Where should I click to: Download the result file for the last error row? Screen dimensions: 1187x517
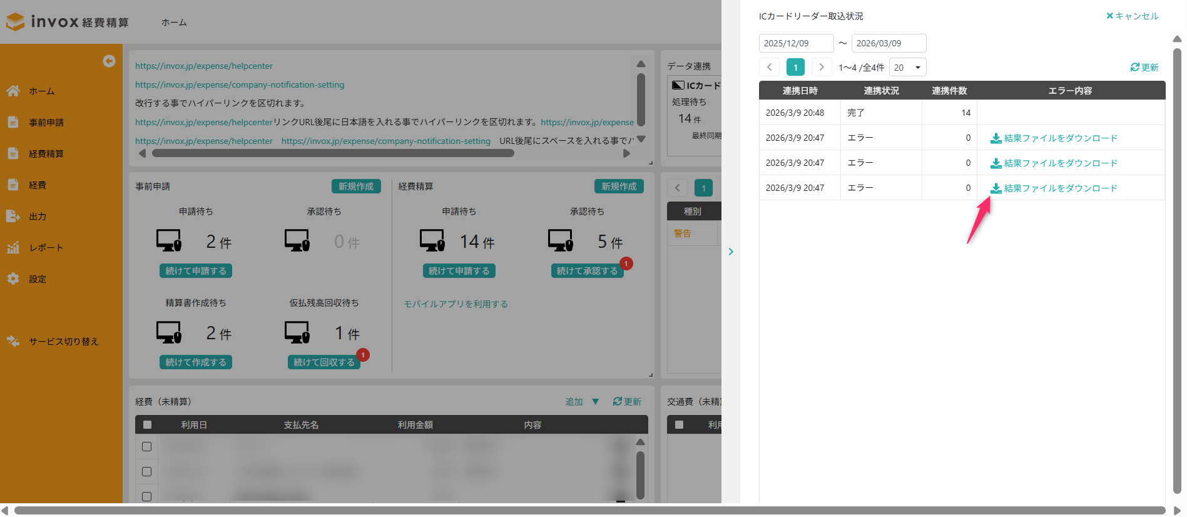[x=1054, y=188]
